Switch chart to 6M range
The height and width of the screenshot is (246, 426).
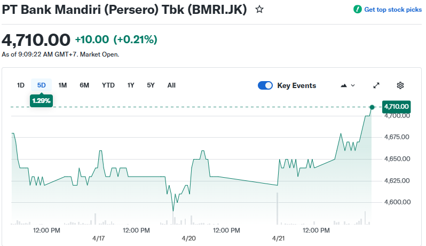click(x=84, y=85)
